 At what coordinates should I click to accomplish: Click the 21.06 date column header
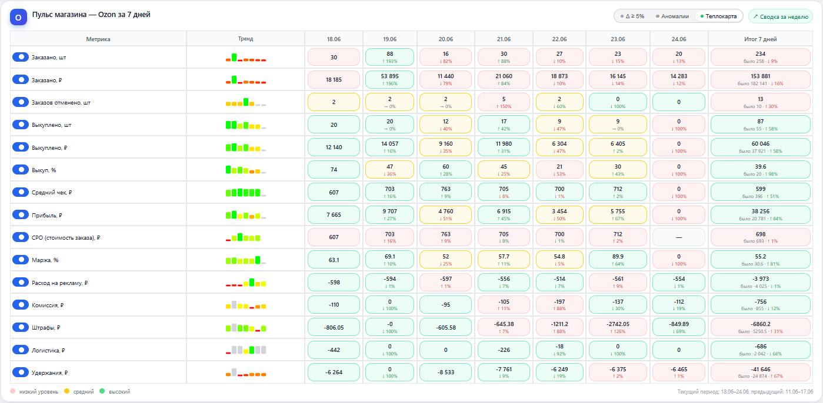click(x=504, y=39)
